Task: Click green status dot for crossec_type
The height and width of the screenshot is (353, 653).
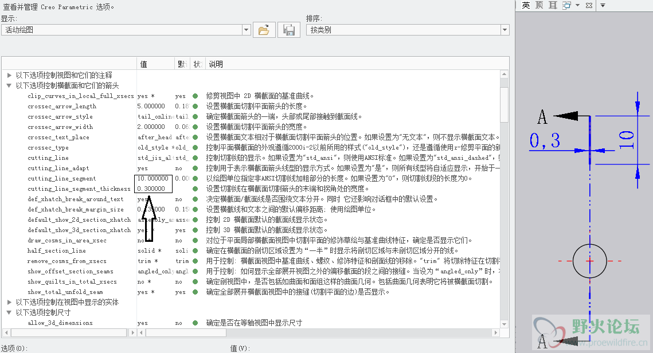Action: coord(195,147)
